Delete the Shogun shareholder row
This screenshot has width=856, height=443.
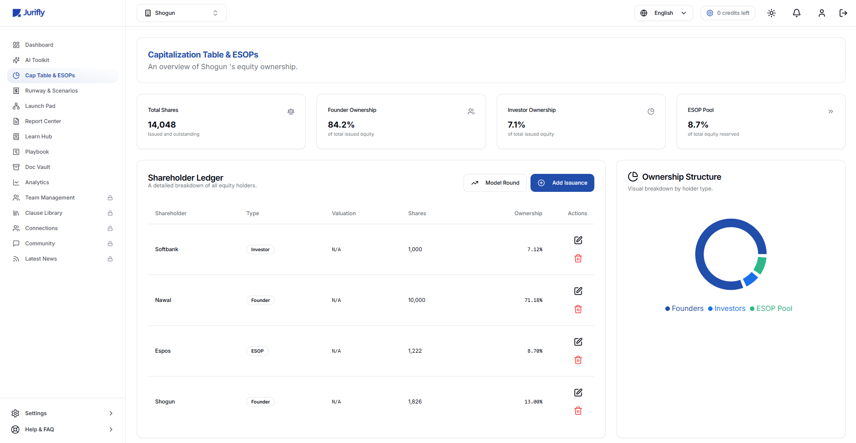coord(578,411)
